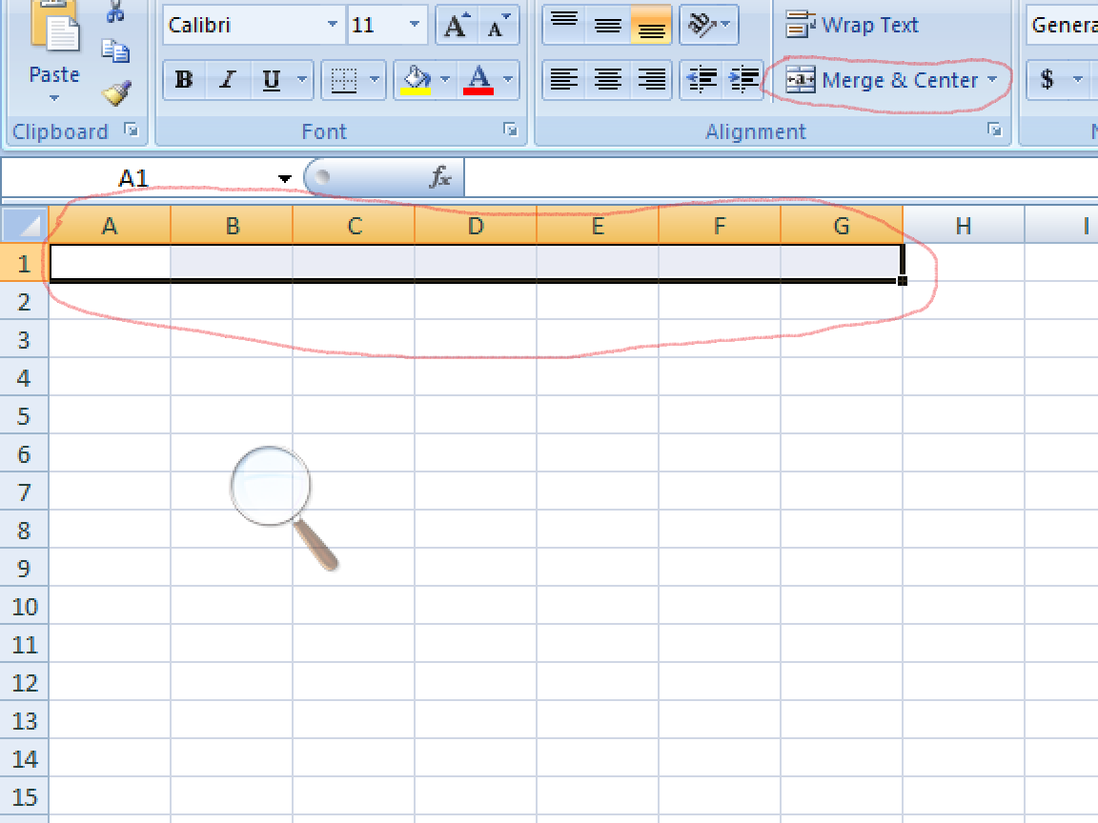Click the Insert Function (fx) button
Viewport: 1098px width, 823px height.
pos(438,176)
